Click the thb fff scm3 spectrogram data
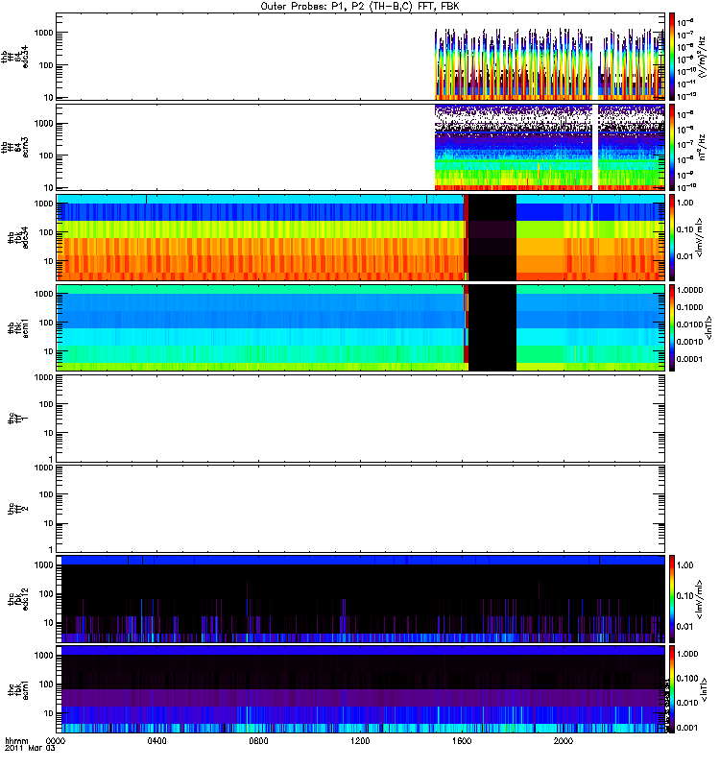720x768 pixels. (x=549, y=148)
